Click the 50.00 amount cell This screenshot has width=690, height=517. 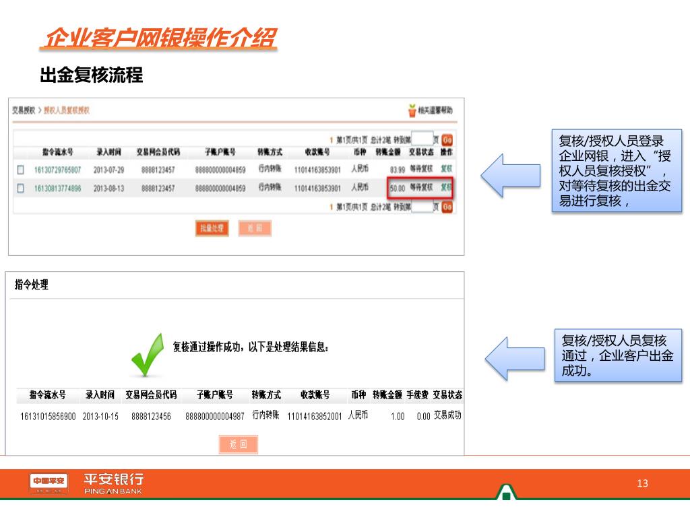tap(398, 188)
